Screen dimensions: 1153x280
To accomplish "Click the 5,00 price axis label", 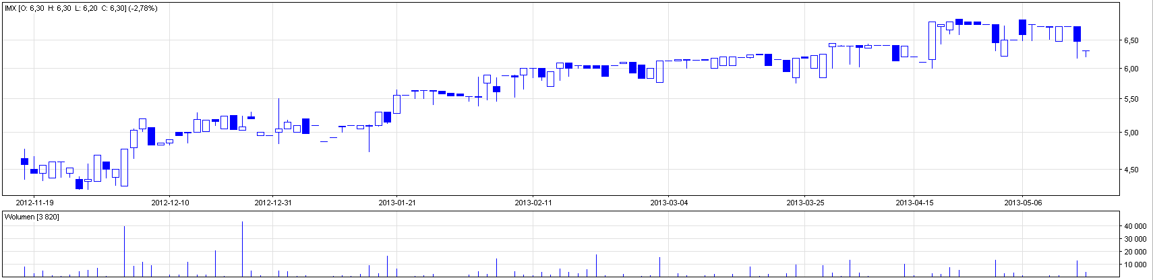I will coord(1131,133).
